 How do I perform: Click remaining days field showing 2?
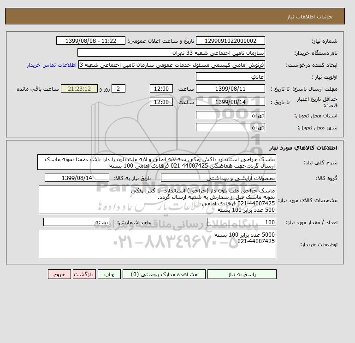click(x=118, y=89)
